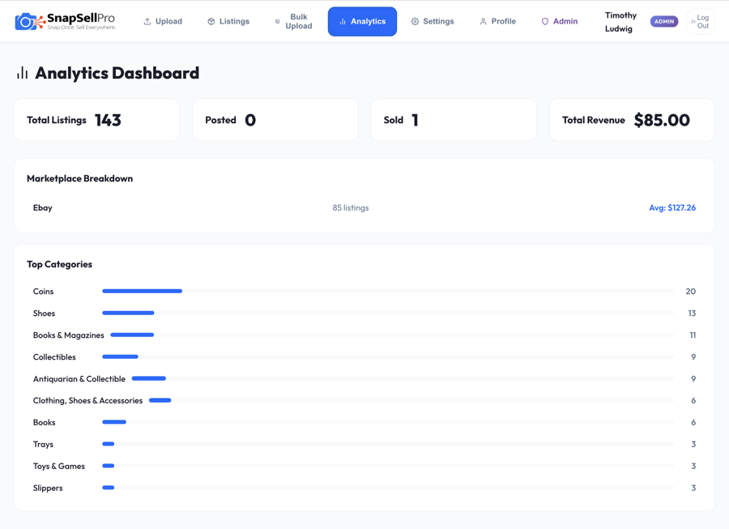Click the Avg: $127.26 link for Ebay
The image size is (729, 529).
[x=672, y=207]
